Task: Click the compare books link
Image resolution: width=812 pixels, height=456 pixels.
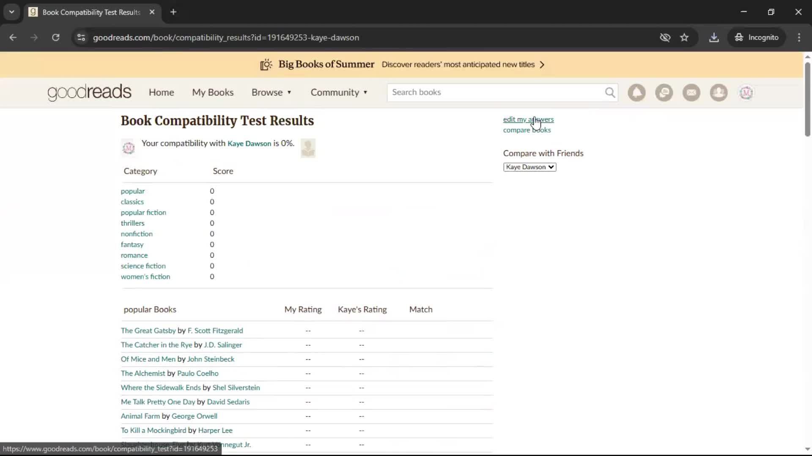Action: (527, 130)
